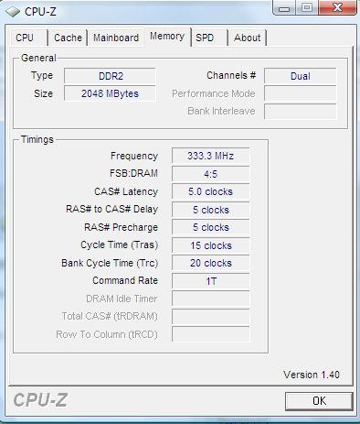Click the Version 1.40 text

pos(312,375)
